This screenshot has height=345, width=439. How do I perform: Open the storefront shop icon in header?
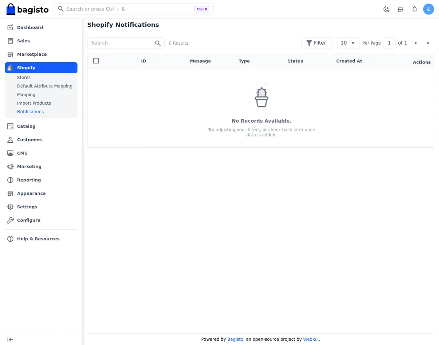(x=401, y=9)
